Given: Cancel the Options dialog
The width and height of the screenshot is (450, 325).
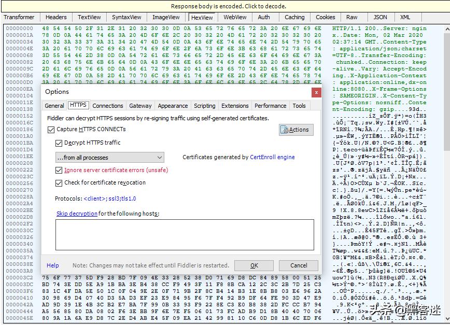Looking at the screenshot, I should coord(299,265).
